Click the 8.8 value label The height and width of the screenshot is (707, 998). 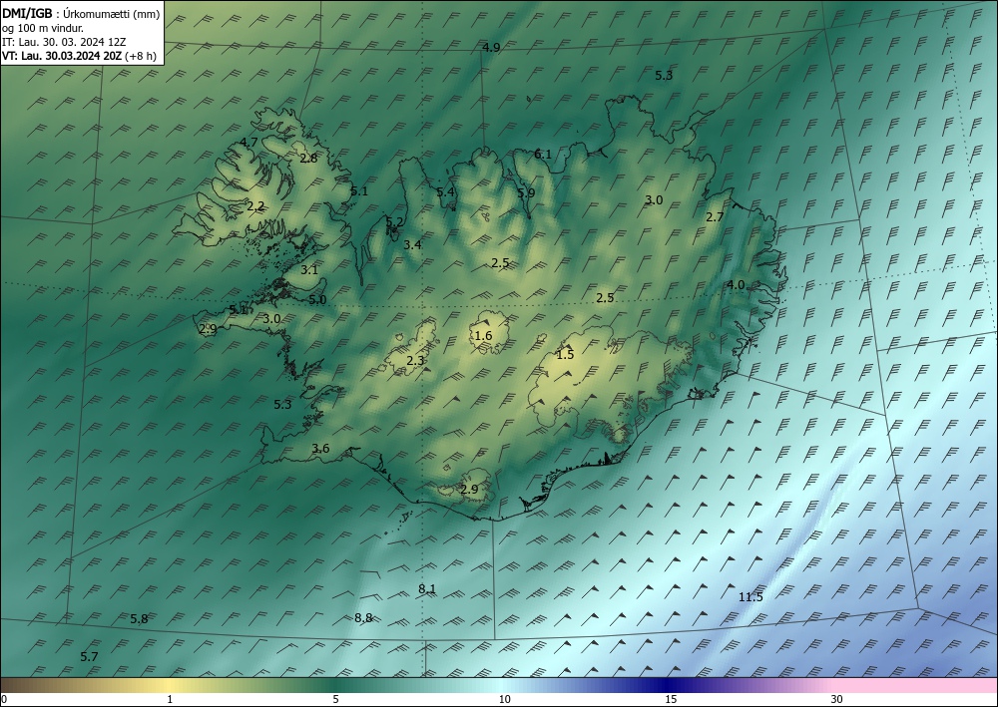[363, 617]
